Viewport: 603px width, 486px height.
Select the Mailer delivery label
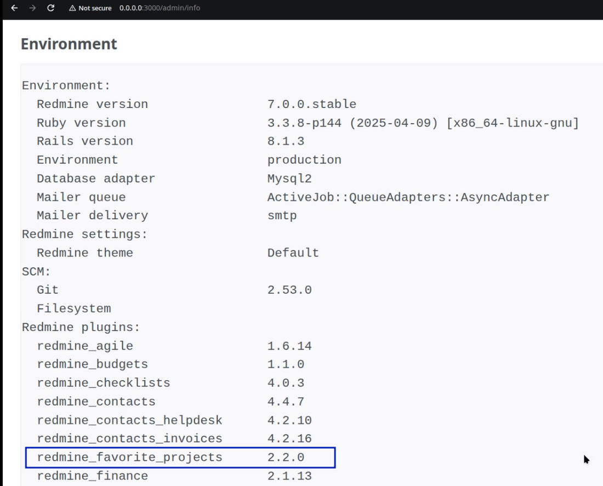(x=92, y=216)
